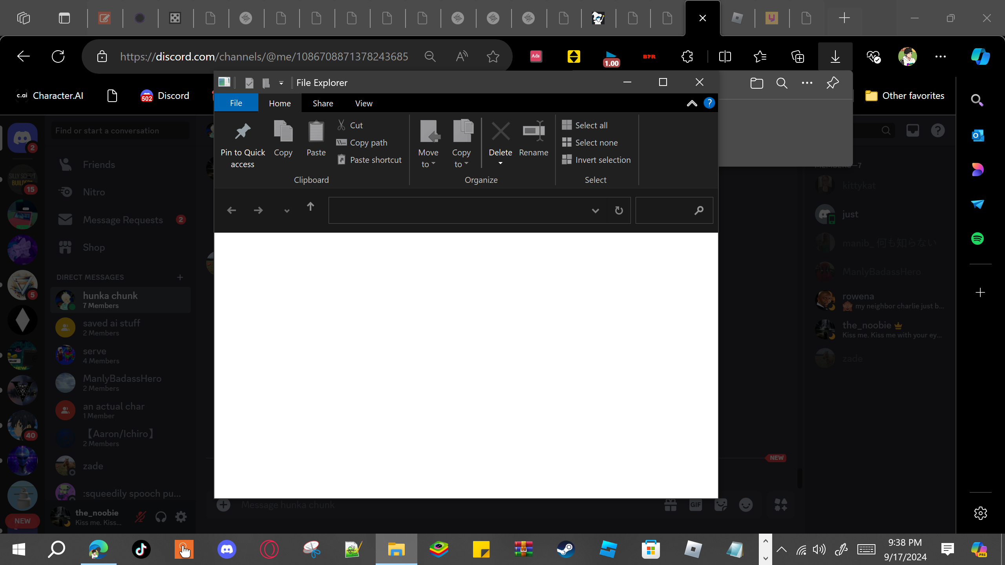Expand the address bar history dropdown

[595, 211]
